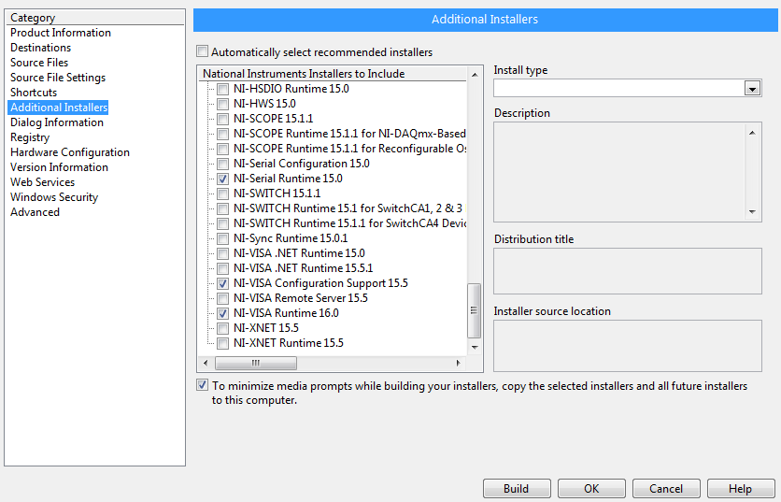Click inside Installer source location field
781x502 pixels.
628,346
